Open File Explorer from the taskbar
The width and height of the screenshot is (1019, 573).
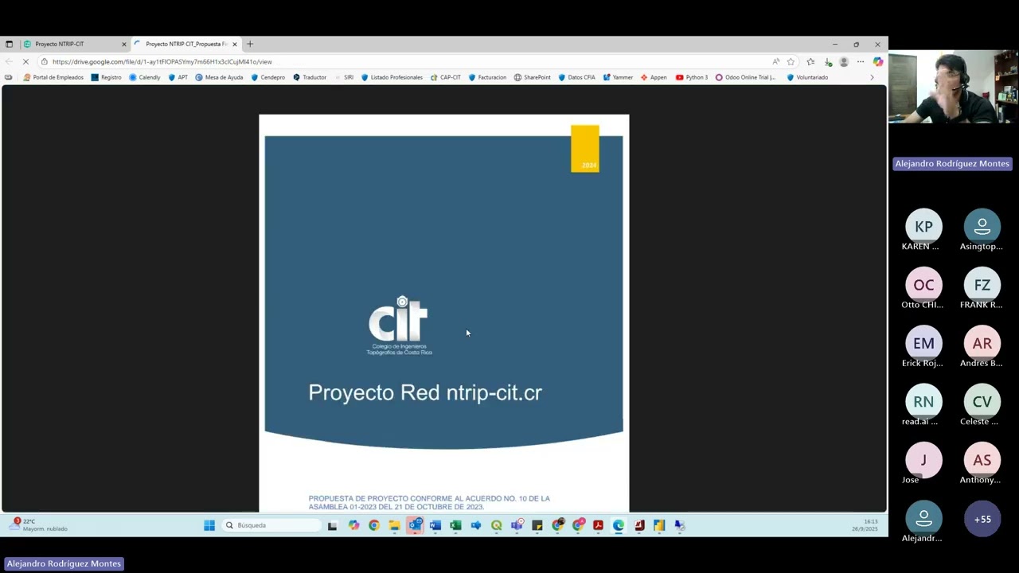pyautogui.click(x=394, y=525)
